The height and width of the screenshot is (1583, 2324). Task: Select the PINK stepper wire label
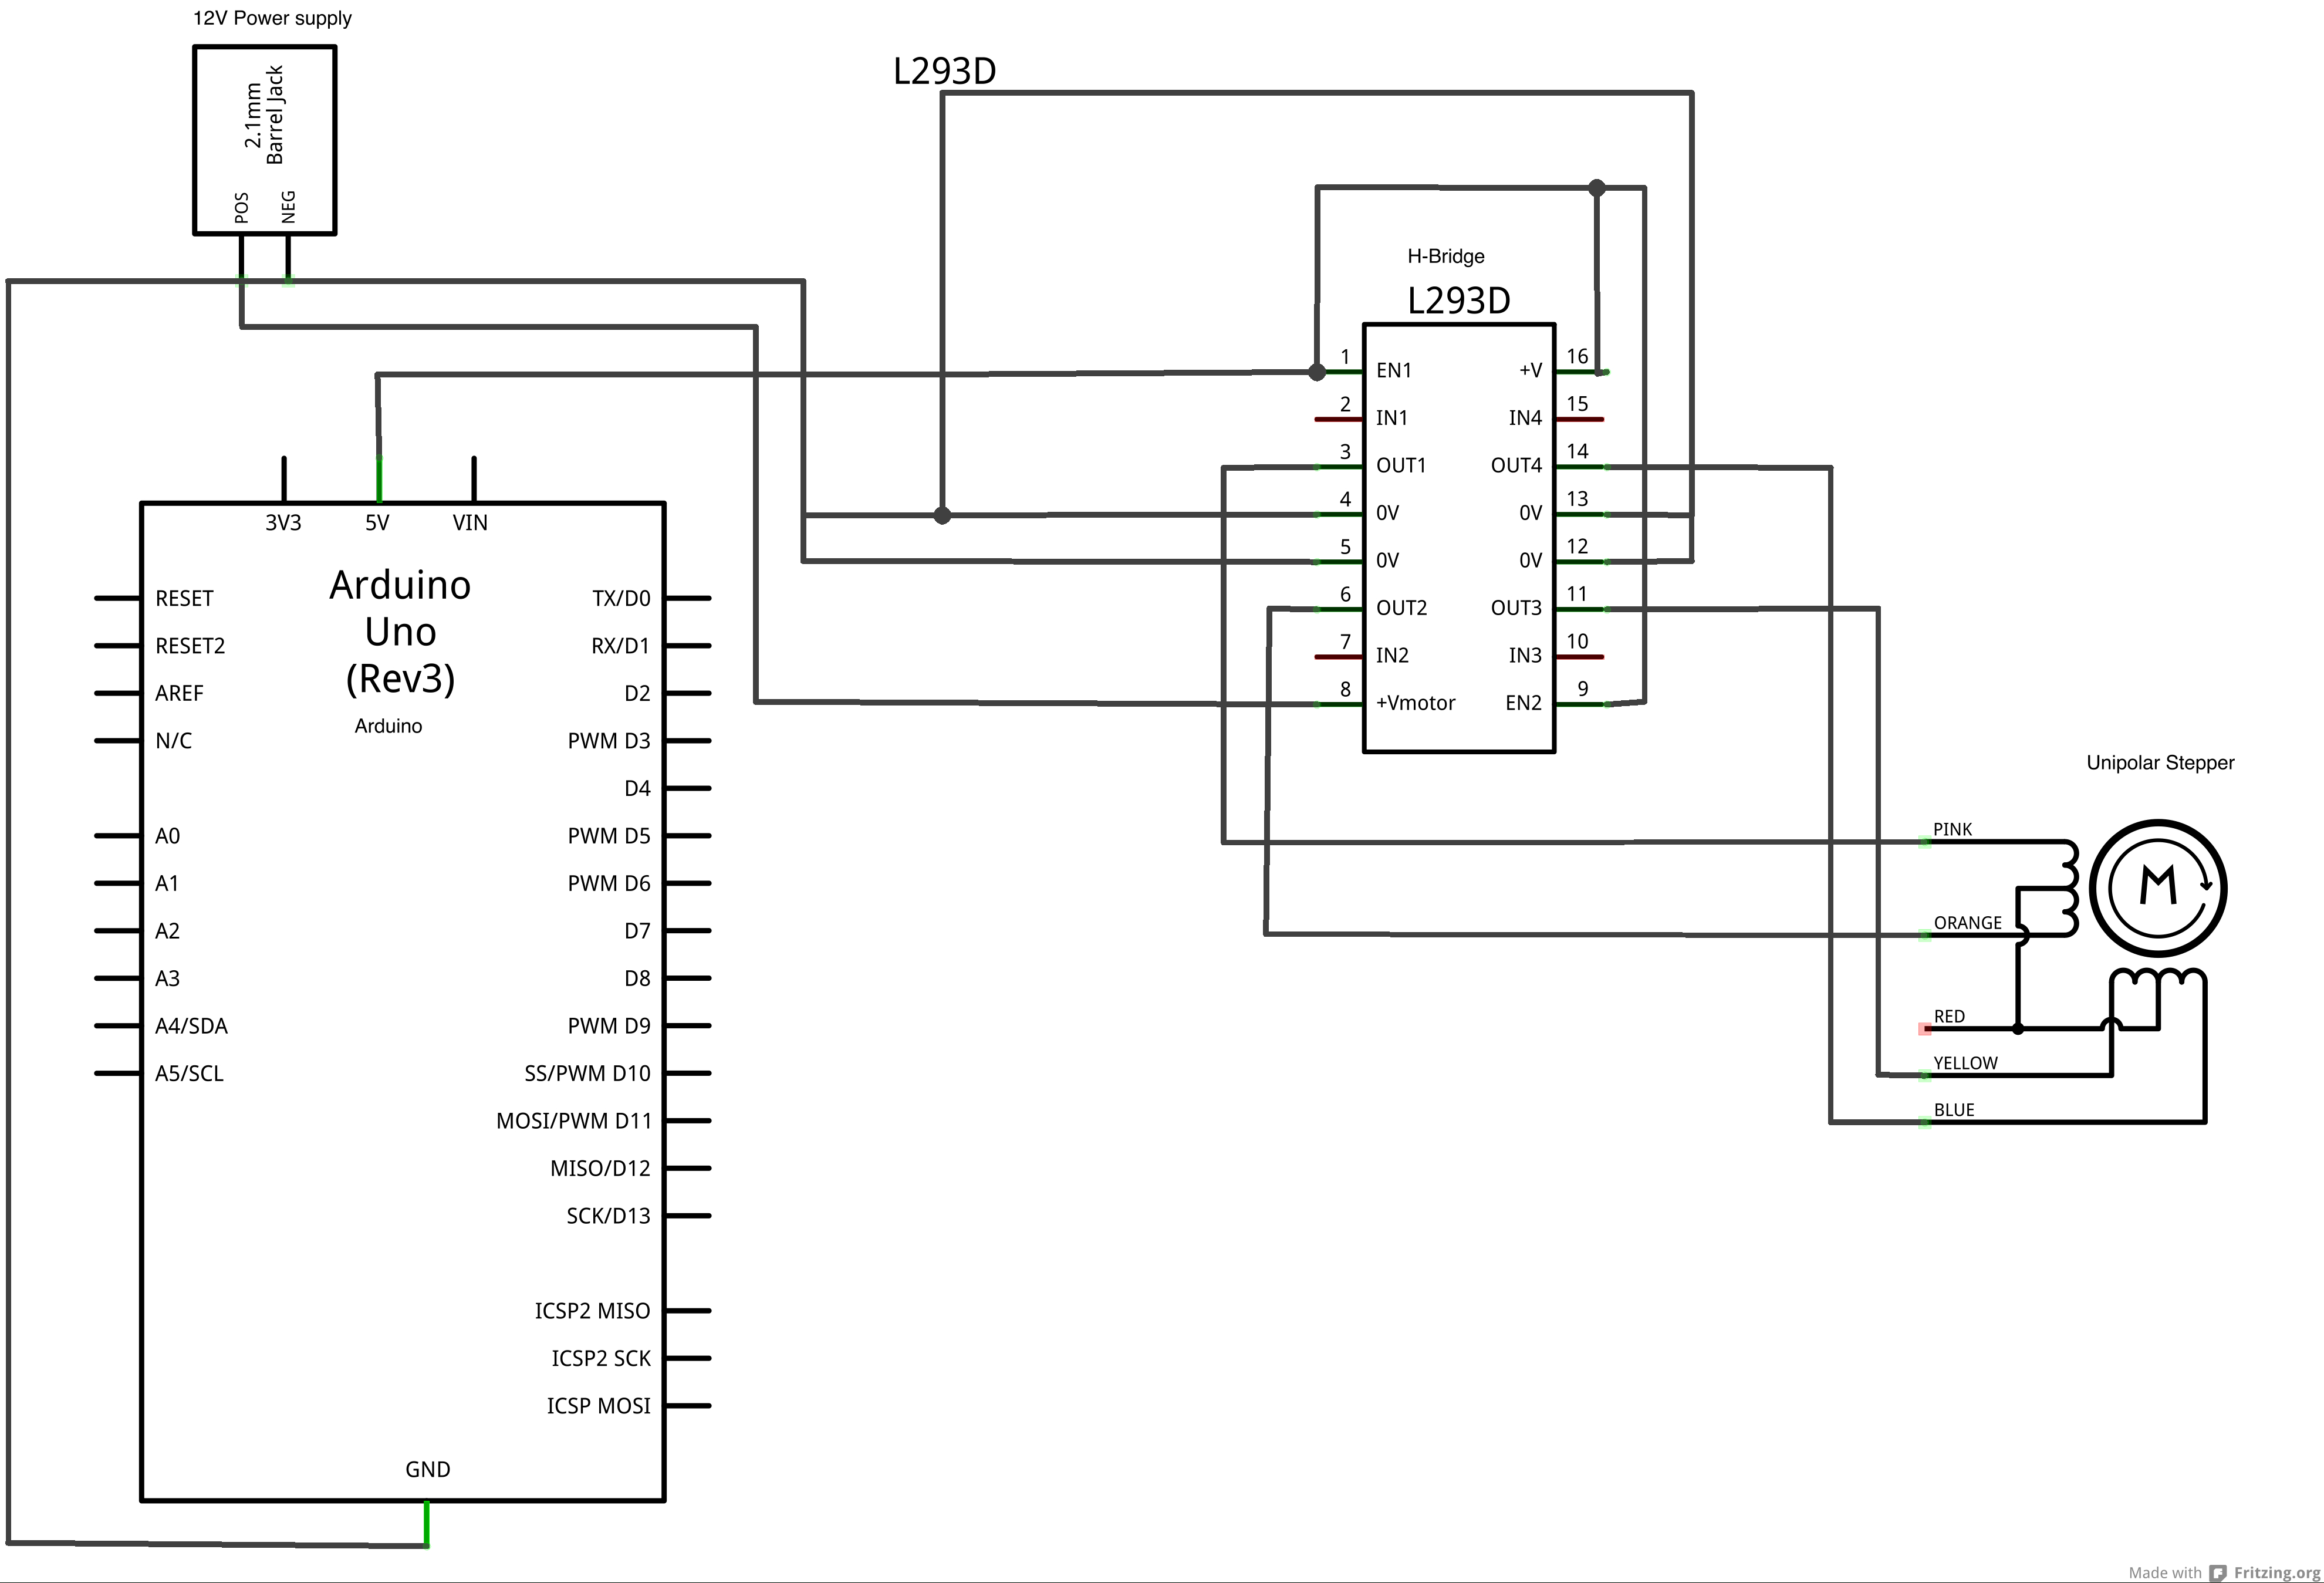(x=1952, y=829)
